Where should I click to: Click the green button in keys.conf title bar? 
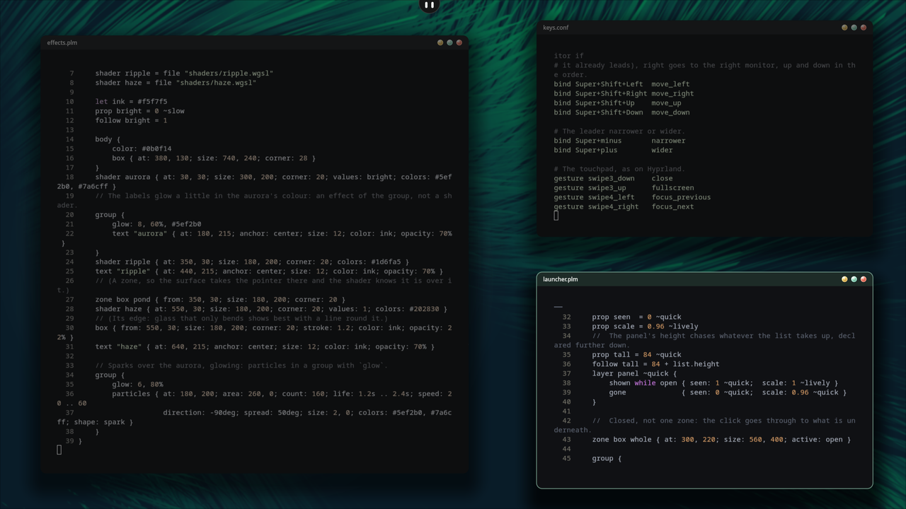854,28
